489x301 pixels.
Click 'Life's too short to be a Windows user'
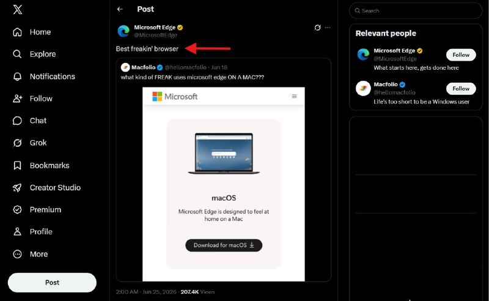(x=422, y=102)
